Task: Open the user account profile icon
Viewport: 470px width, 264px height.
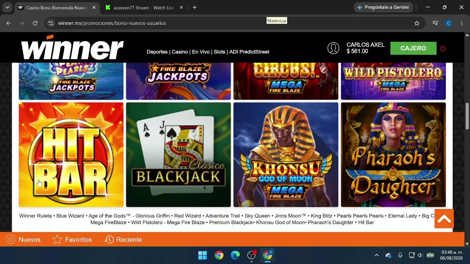Action: tap(333, 48)
